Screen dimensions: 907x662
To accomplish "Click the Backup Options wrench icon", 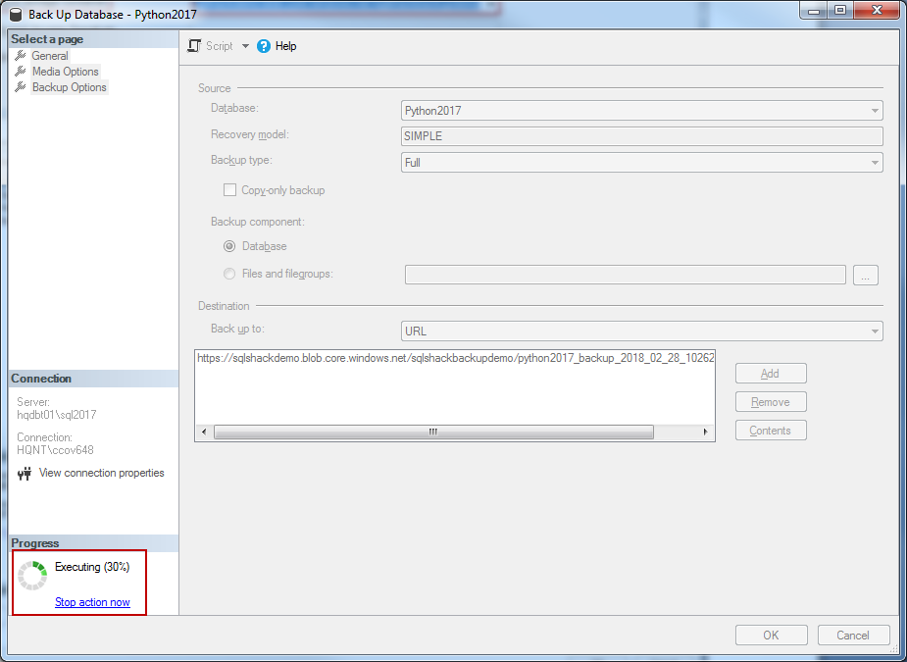I will point(21,87).
